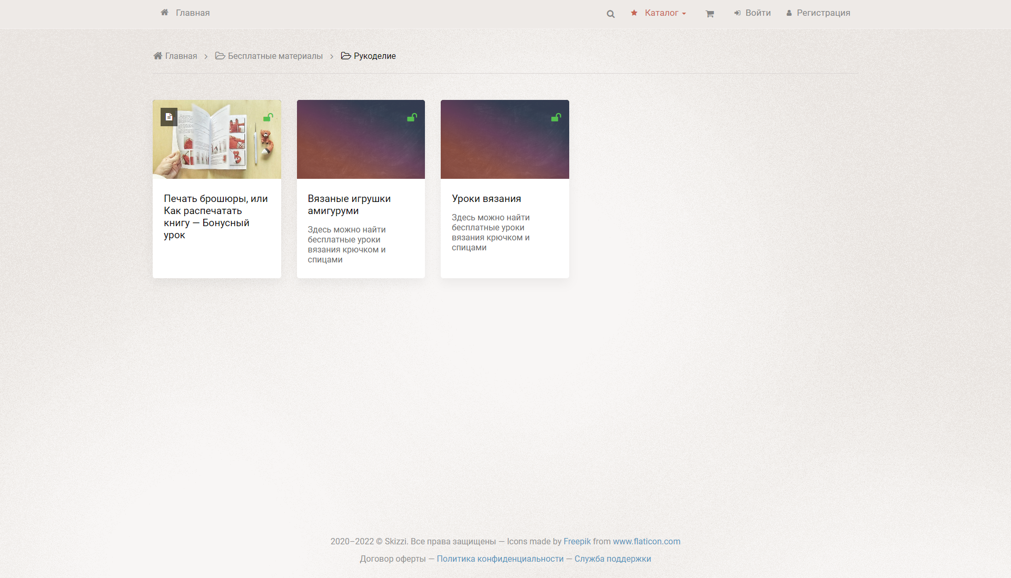
Task: Open the Войти login link
Action: tap(758, 13)
